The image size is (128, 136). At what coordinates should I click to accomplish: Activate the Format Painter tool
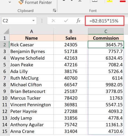[35, 2]
